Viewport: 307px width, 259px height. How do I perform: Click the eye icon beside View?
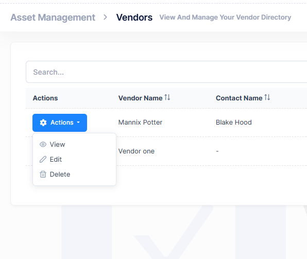click(43, 145)
